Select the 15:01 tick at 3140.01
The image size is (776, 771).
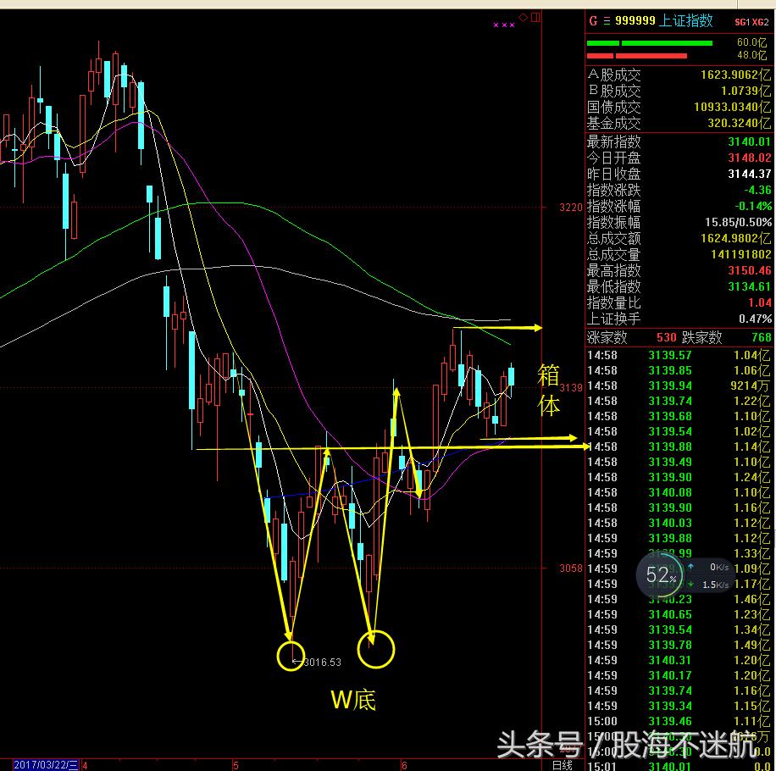coord(679,766)
